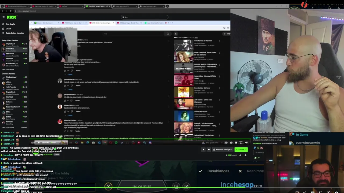Viewport: 344px width, 193px height.
Task: Click chat message input box
Action: [259, 153]
